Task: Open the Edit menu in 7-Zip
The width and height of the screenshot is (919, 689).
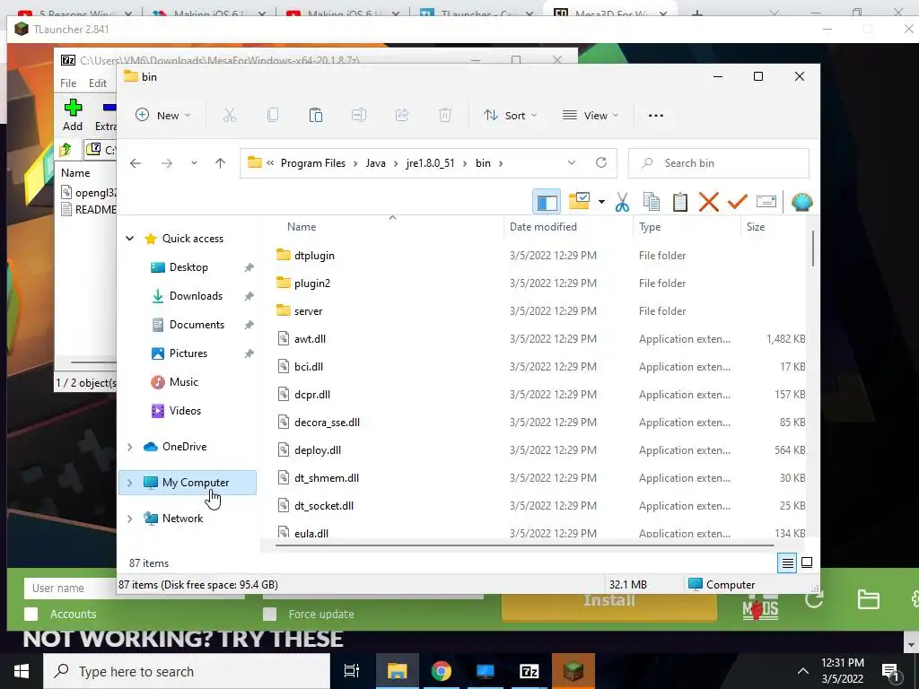Action: 97,83
